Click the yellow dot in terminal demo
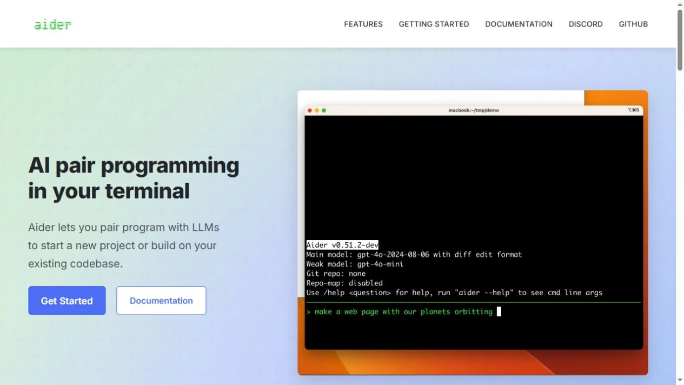The height and width of the screenshot is (385, 684). (317, 110)
